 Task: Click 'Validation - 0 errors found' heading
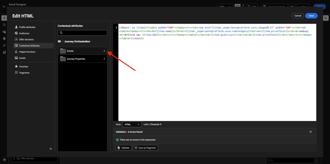(129, 132)
